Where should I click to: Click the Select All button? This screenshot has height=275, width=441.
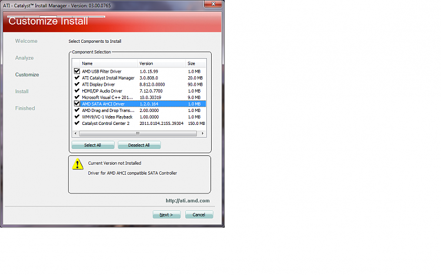93,145
